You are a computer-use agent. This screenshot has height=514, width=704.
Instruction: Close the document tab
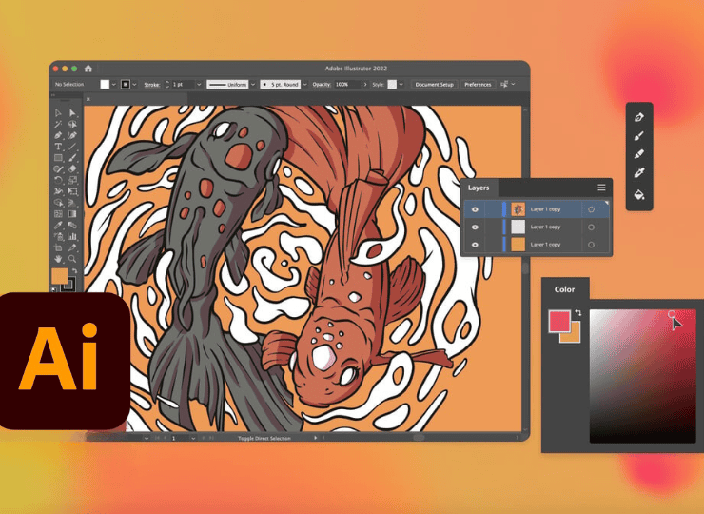click(x=88, y=99)
